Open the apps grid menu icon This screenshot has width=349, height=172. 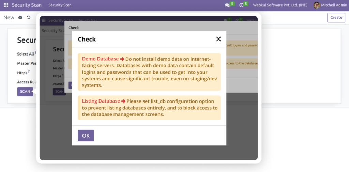coord(6,5)
